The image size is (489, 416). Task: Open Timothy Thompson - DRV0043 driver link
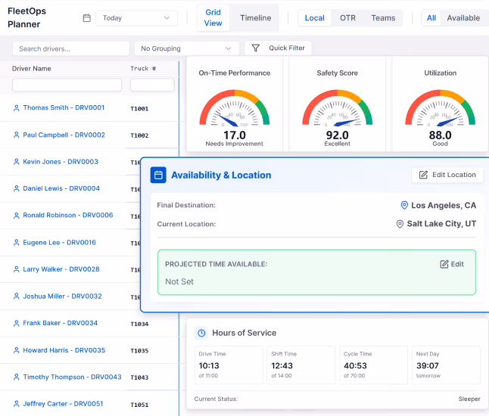(72, 377)
